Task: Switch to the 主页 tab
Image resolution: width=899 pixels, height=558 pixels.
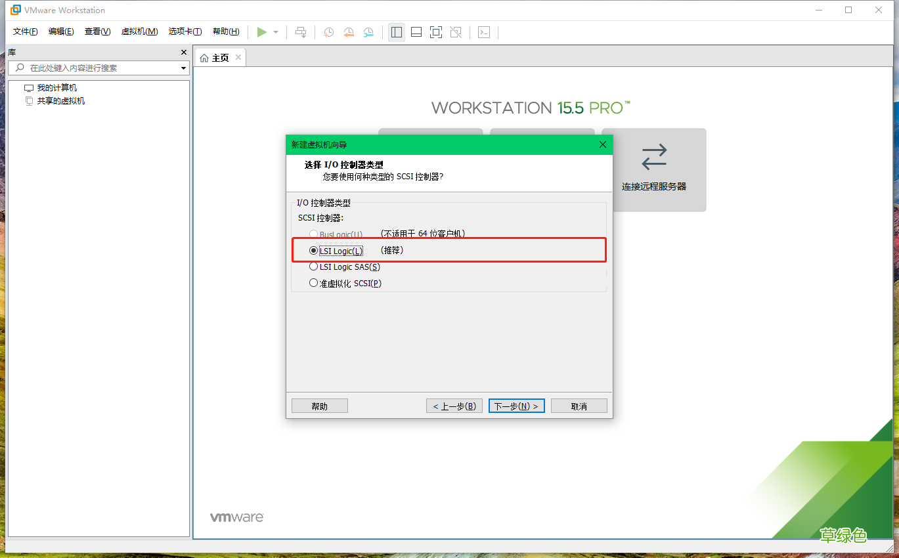Action: pyautogui.click(x=219, y=56)
